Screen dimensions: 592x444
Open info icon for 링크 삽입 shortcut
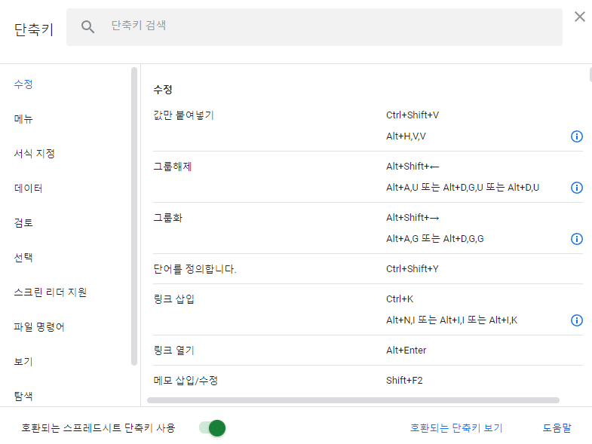[x=576, y=320]
